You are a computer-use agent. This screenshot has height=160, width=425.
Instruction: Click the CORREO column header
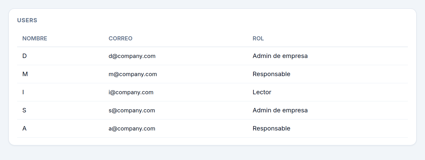pyautogui.click(x=121, y=38)
